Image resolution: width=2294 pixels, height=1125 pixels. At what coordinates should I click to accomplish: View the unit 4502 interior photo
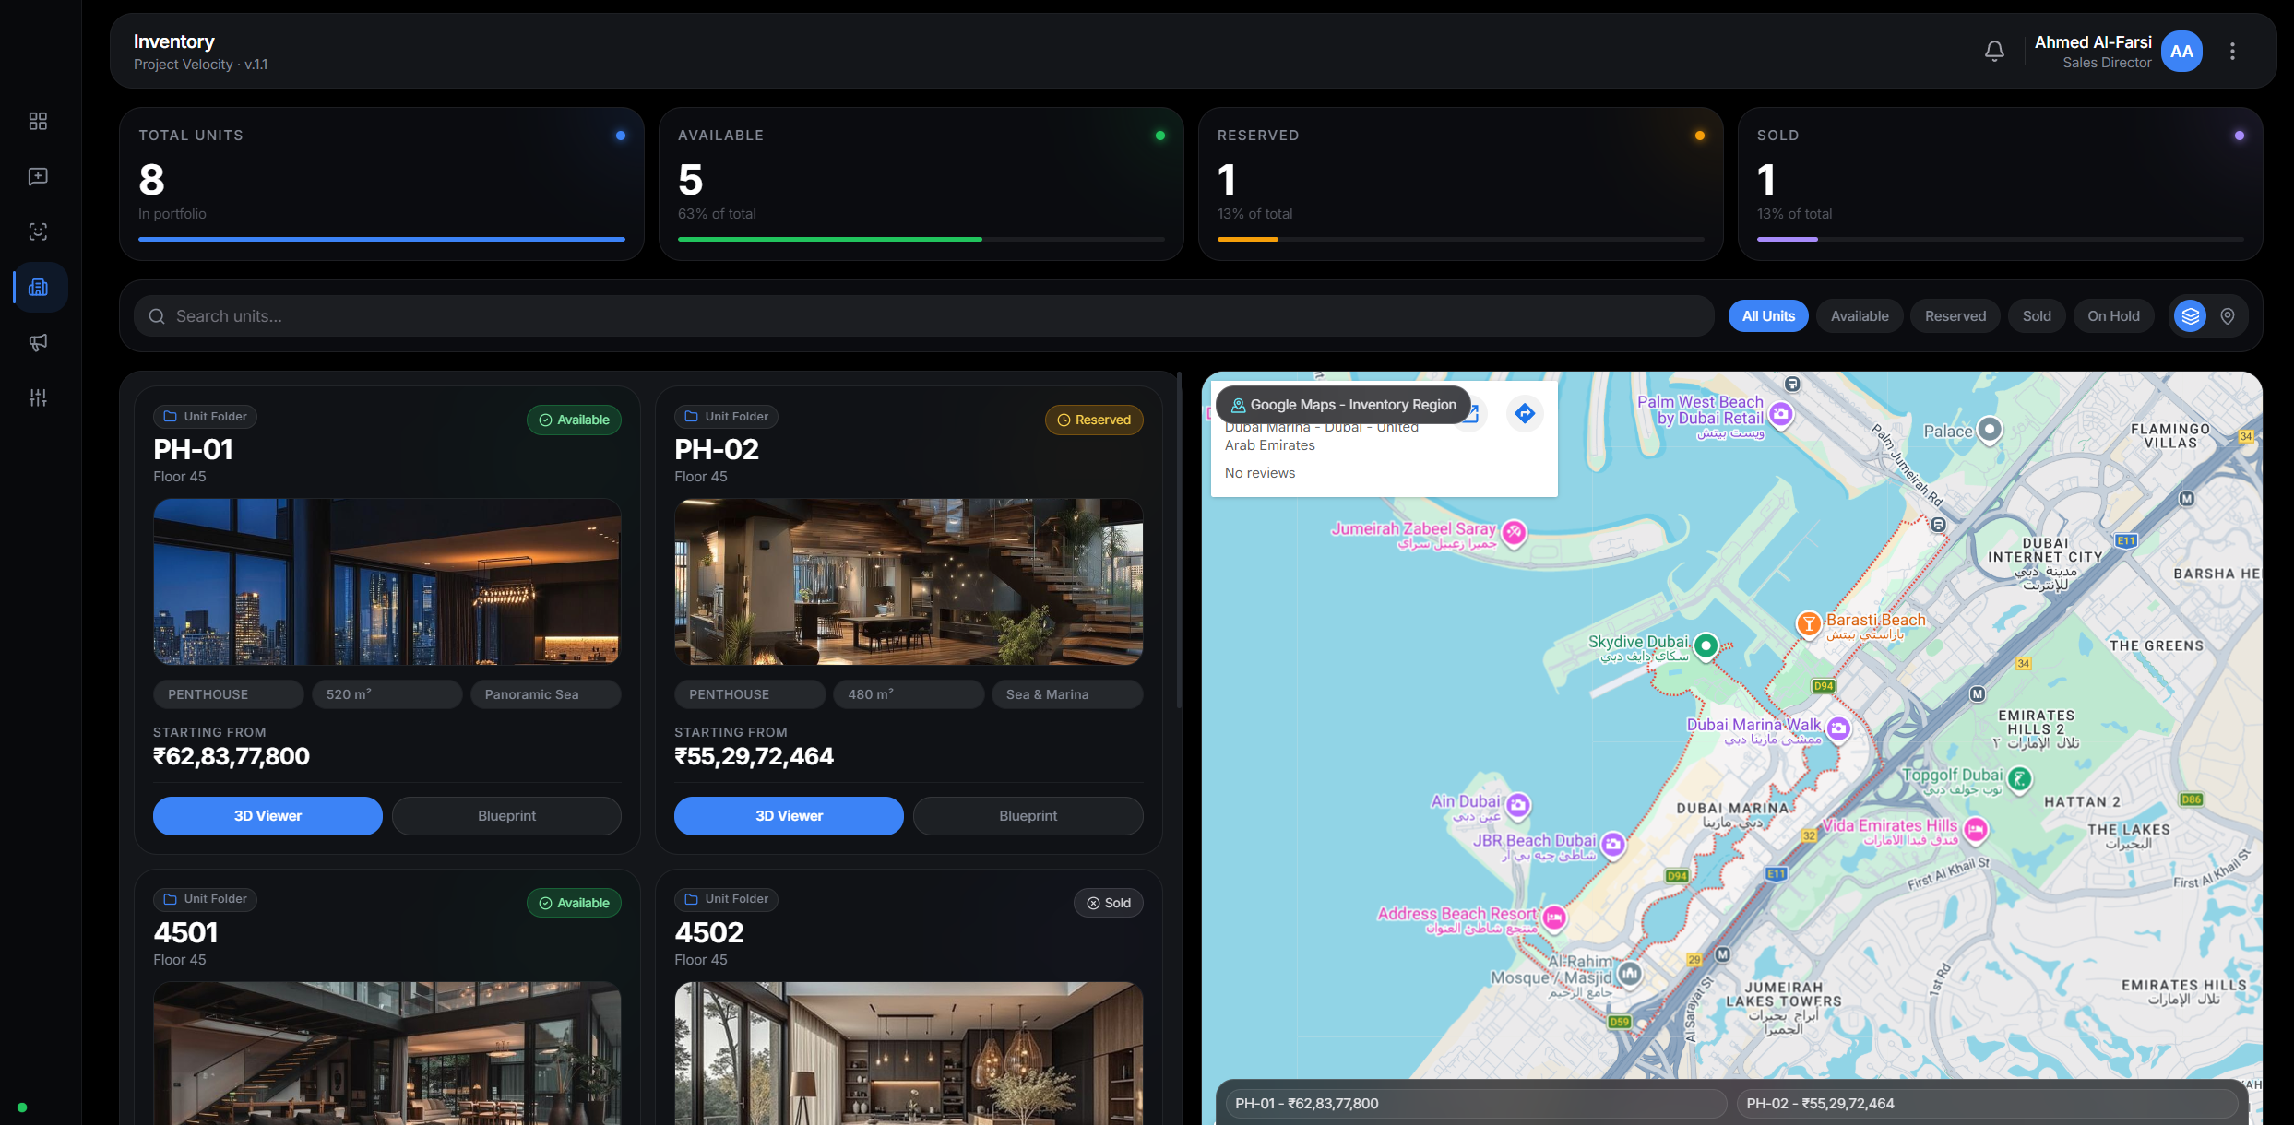coord(909,1053)
